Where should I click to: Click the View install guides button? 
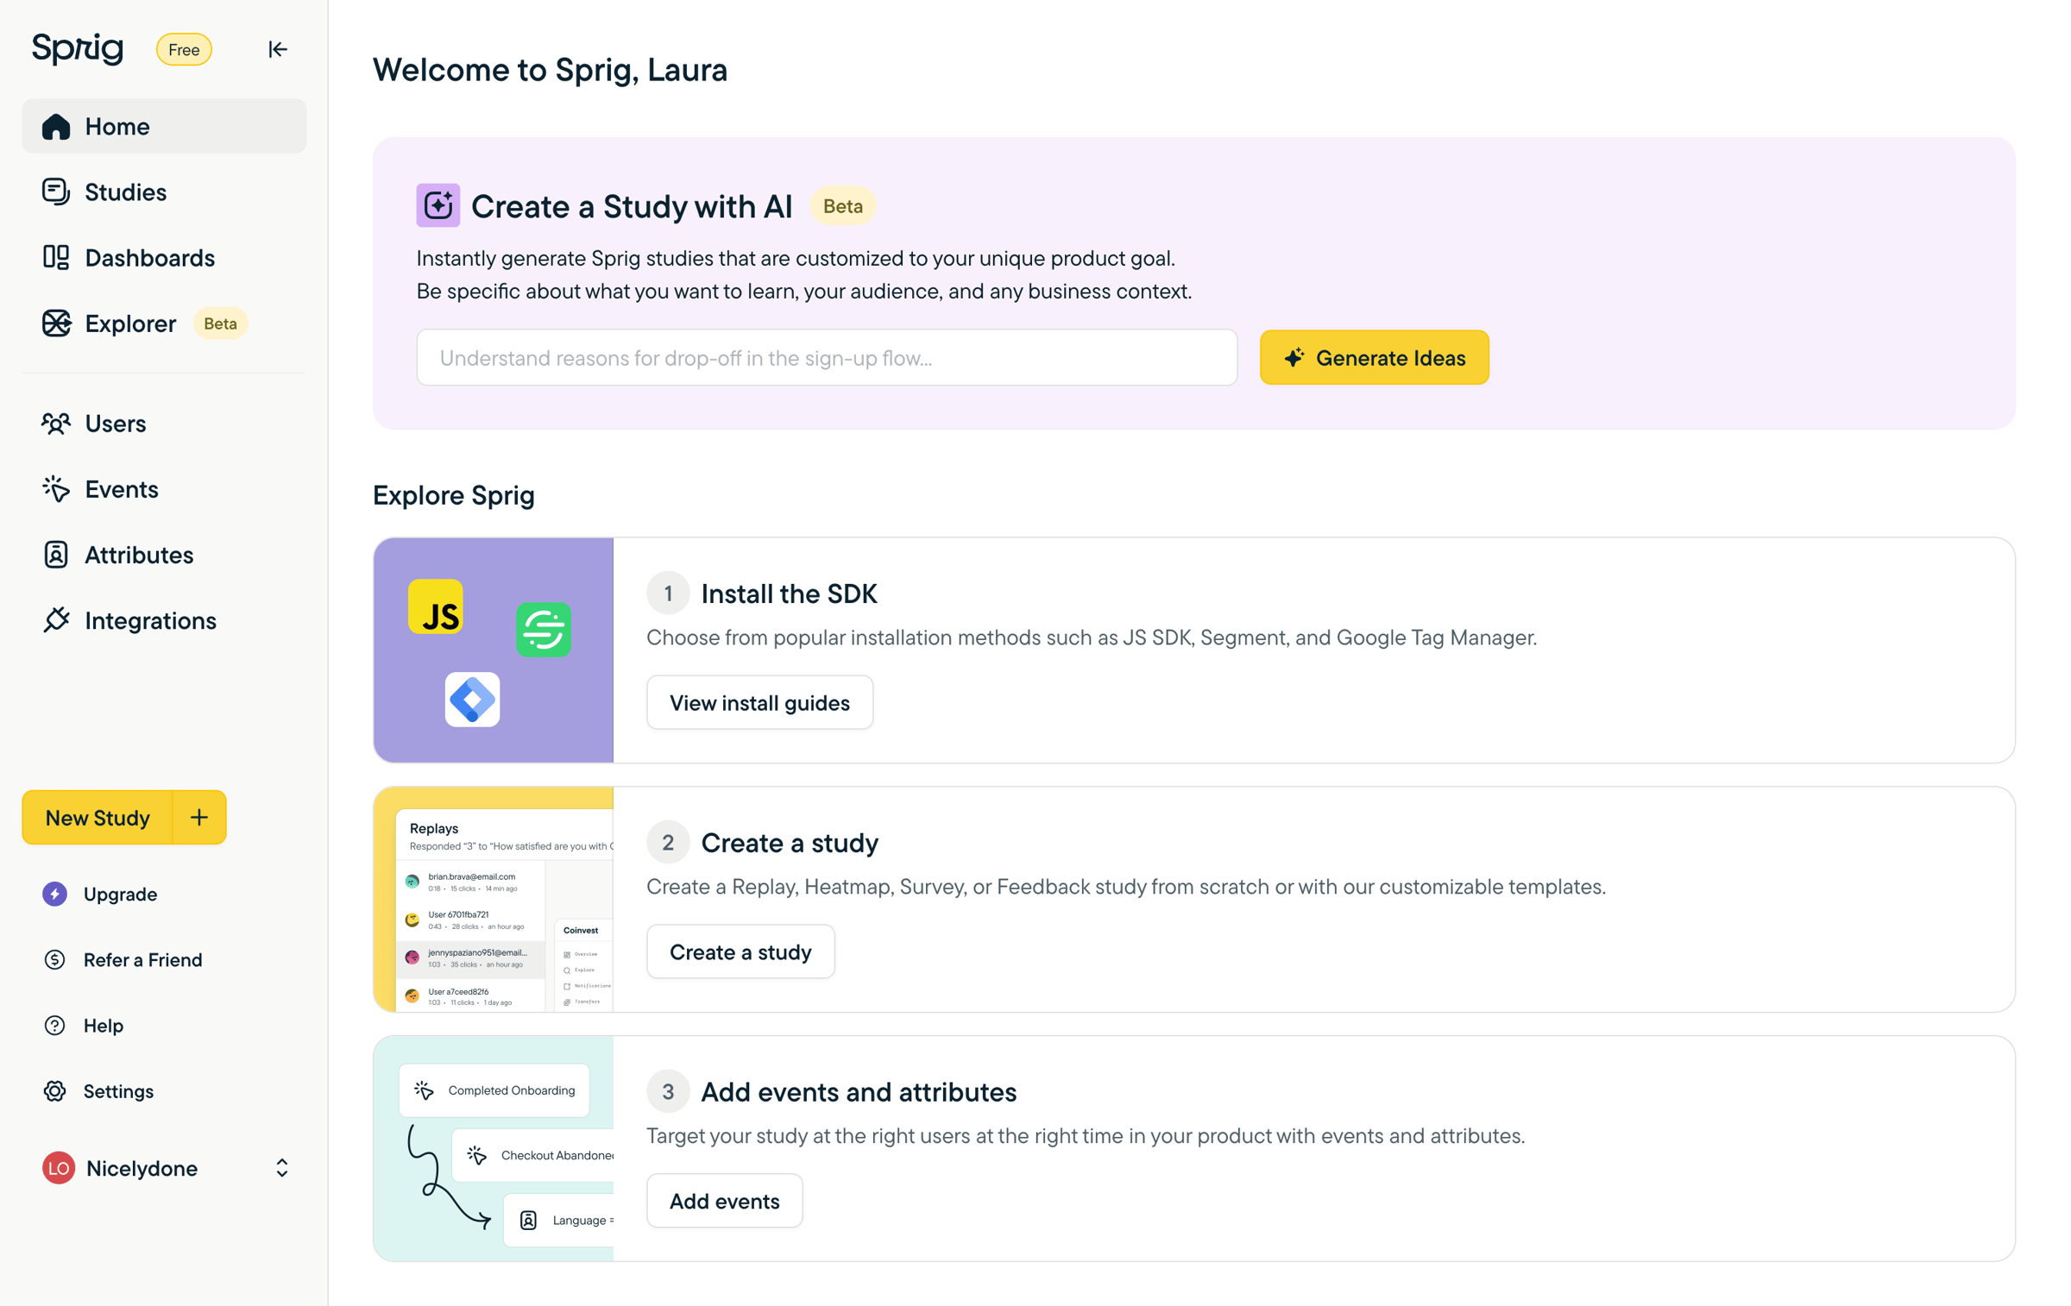point(759,703)
